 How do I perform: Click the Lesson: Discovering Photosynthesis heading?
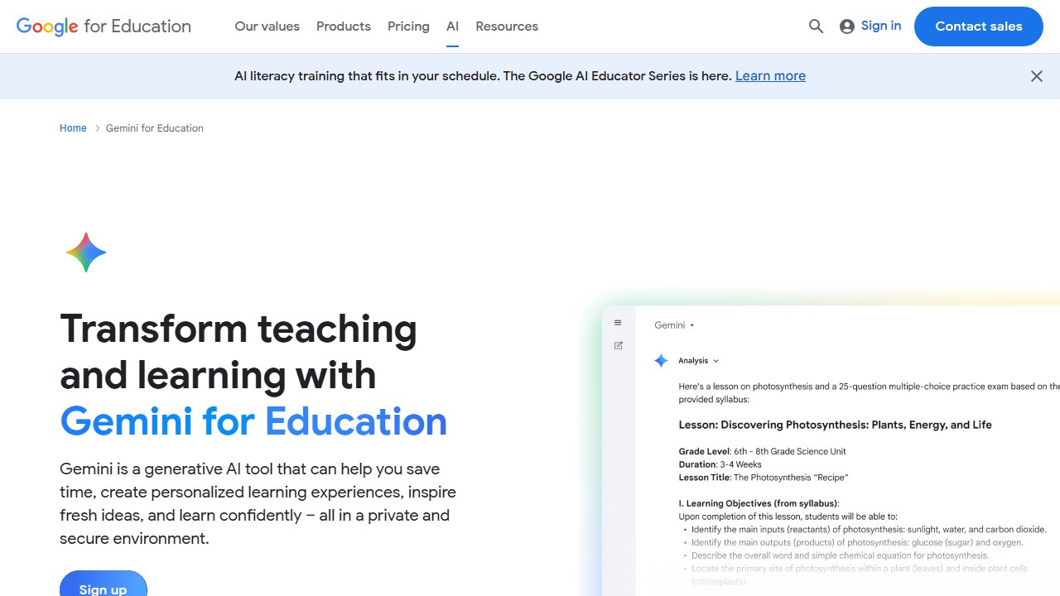pyautogui.click(x=835, y=425)
